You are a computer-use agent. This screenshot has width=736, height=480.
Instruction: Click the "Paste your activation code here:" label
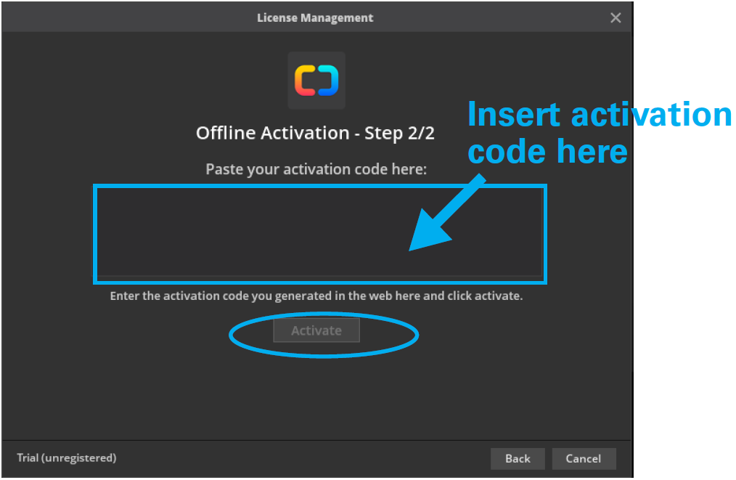pyautogui.click(x=316, y=169)
